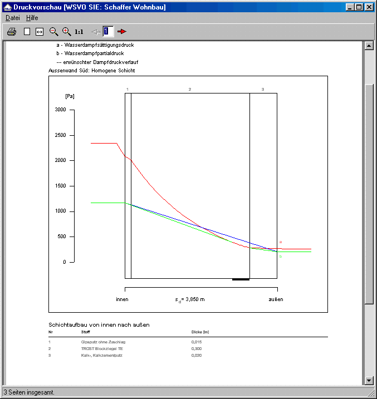
Task: Close the Druckvorschau window
Action: click(x=369, y=7)
